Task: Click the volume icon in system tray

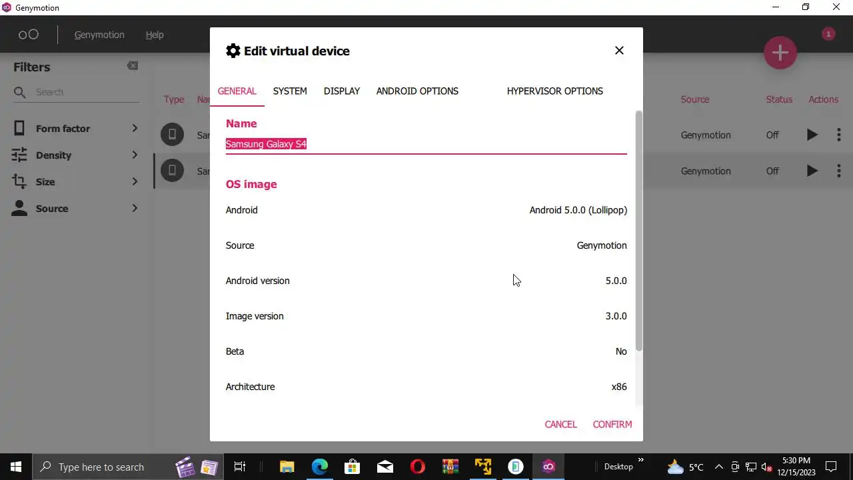Action: click(x=766, y=467)
